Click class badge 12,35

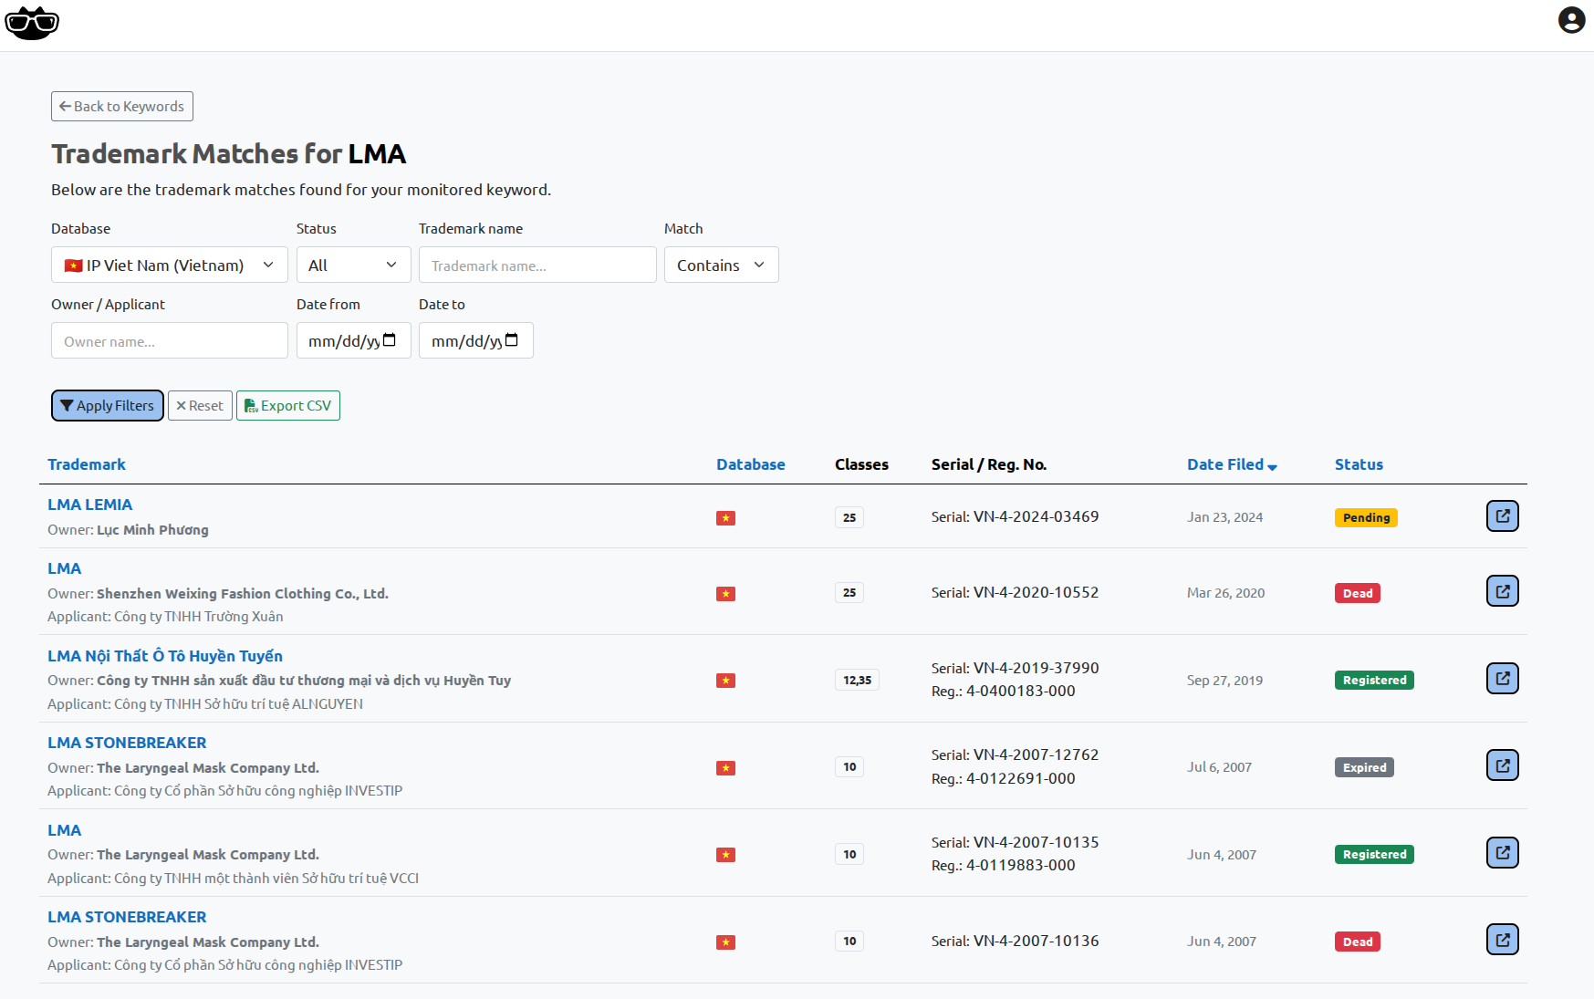[857, 680]
